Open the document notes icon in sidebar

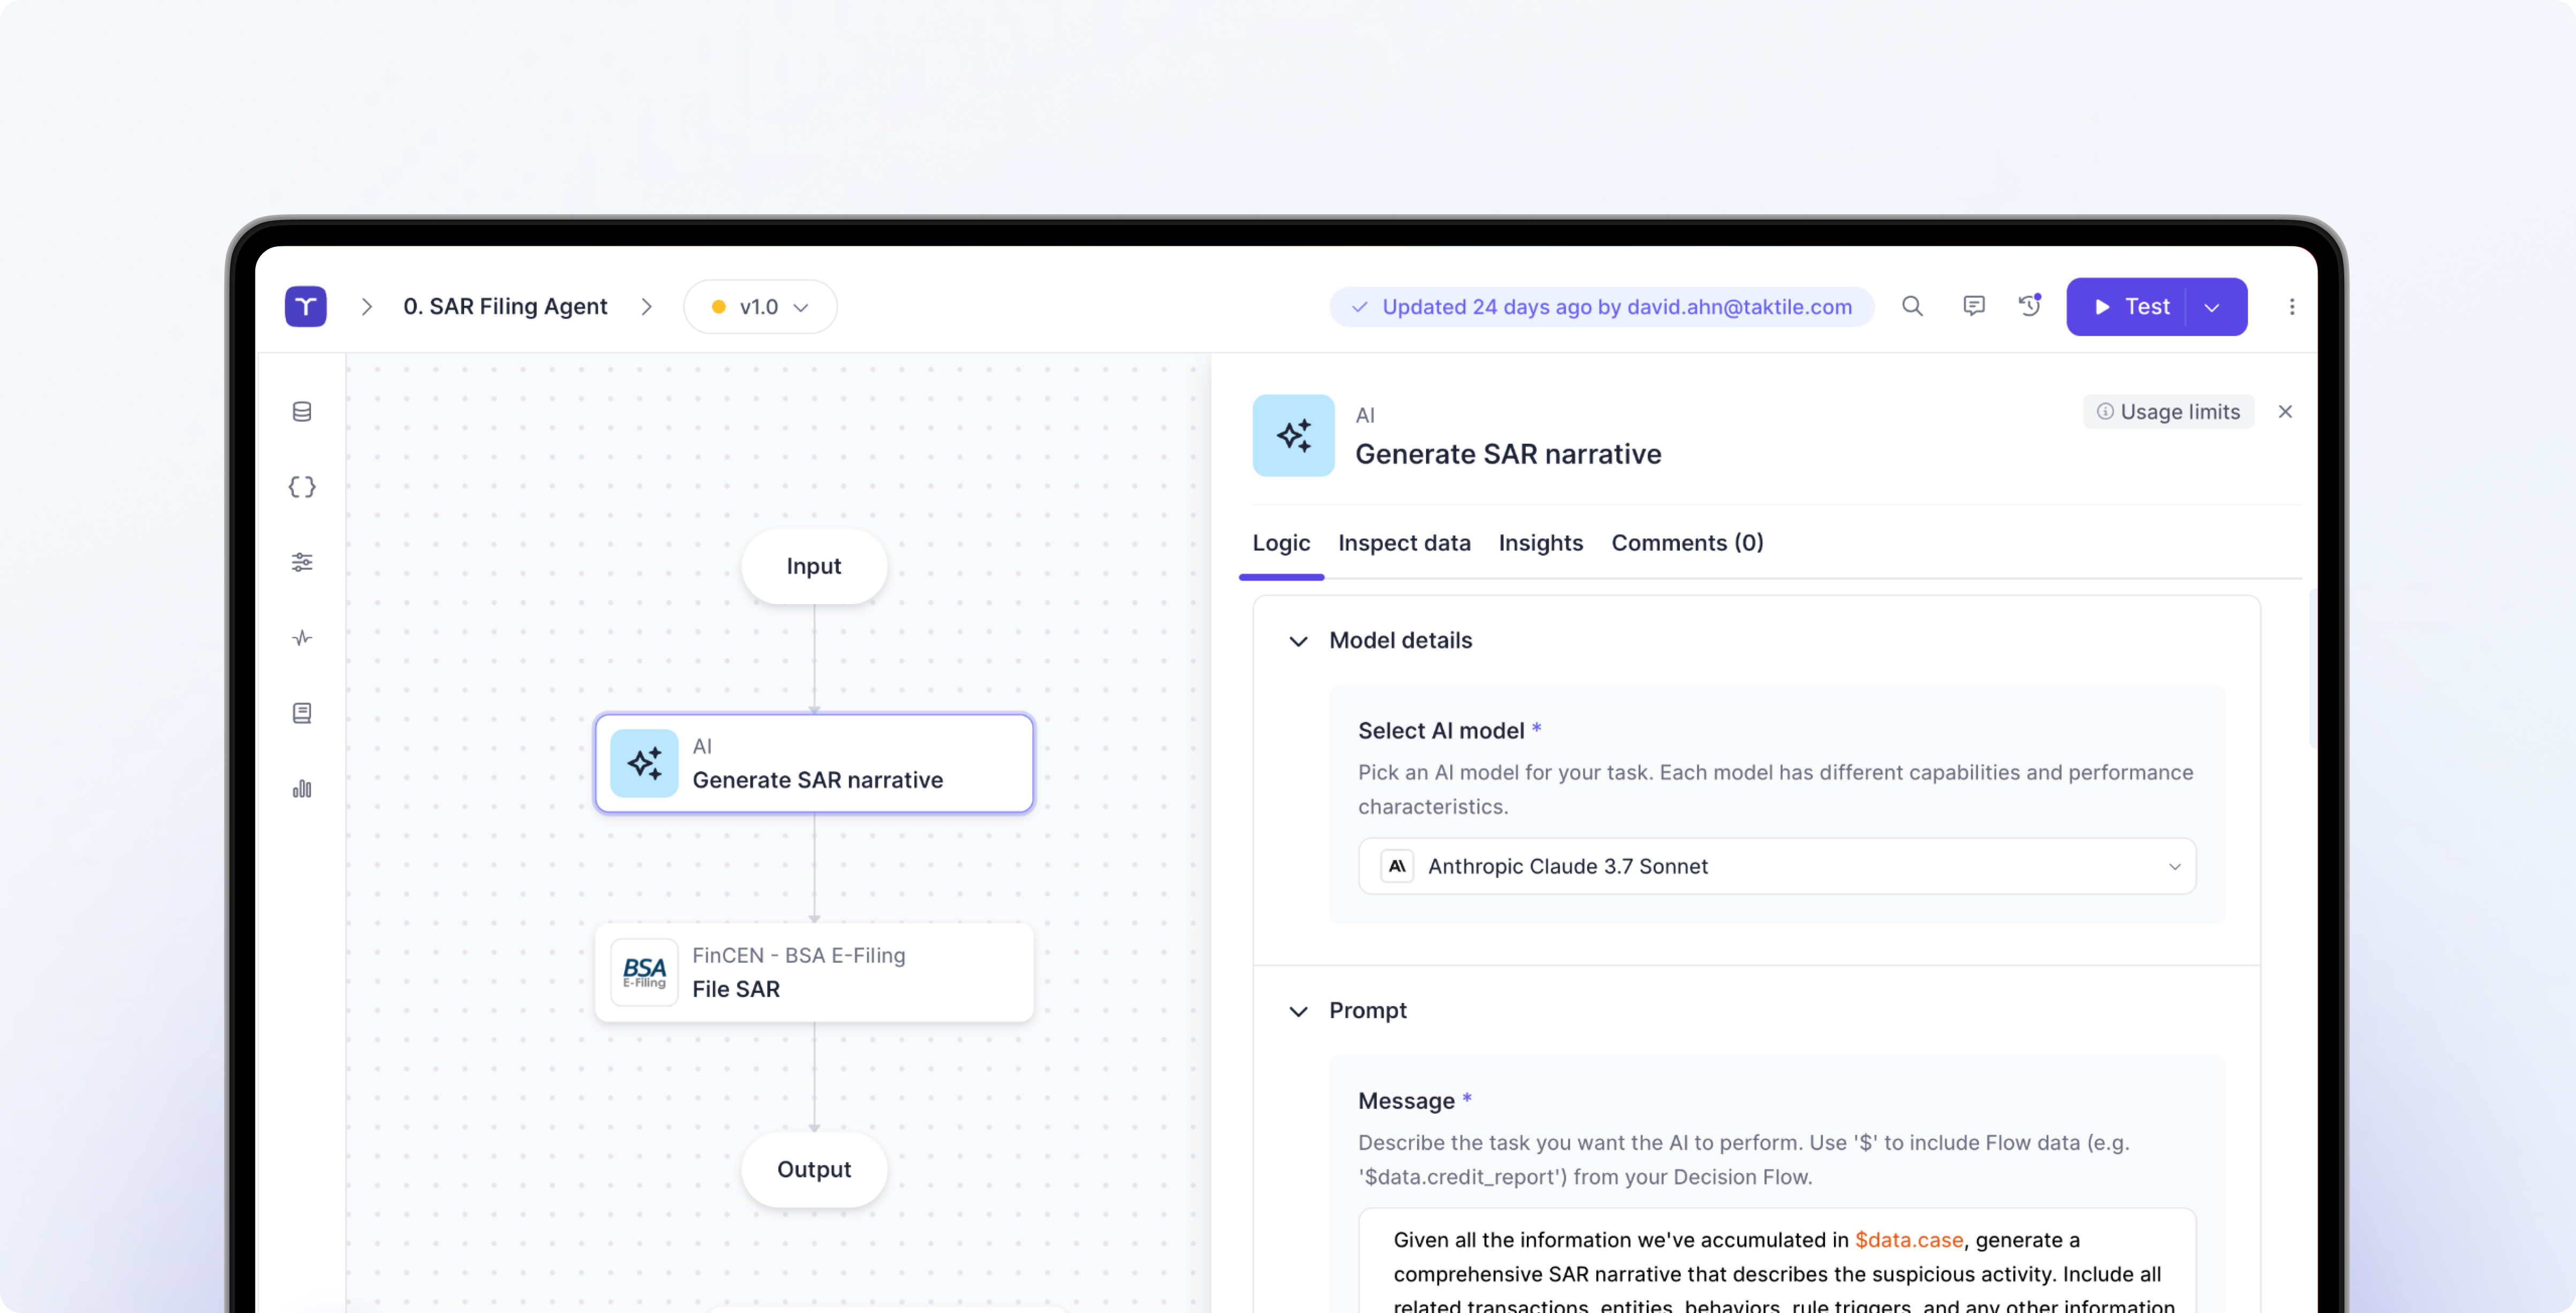302,713
